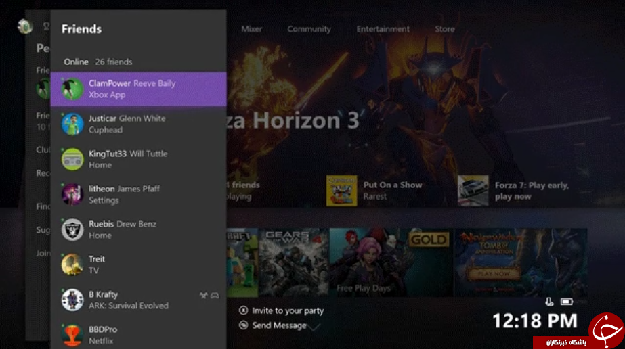Click the Friends panel heading

click(x=81, y=29)
